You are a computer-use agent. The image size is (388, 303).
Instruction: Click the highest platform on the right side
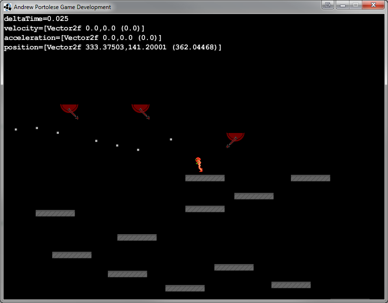[x=310, y=178]
